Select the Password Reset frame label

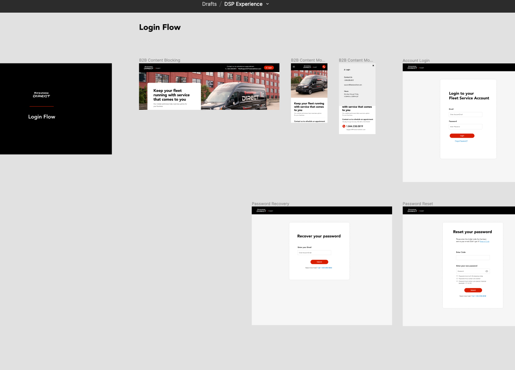pyautogui.click(x=418, y=204)
